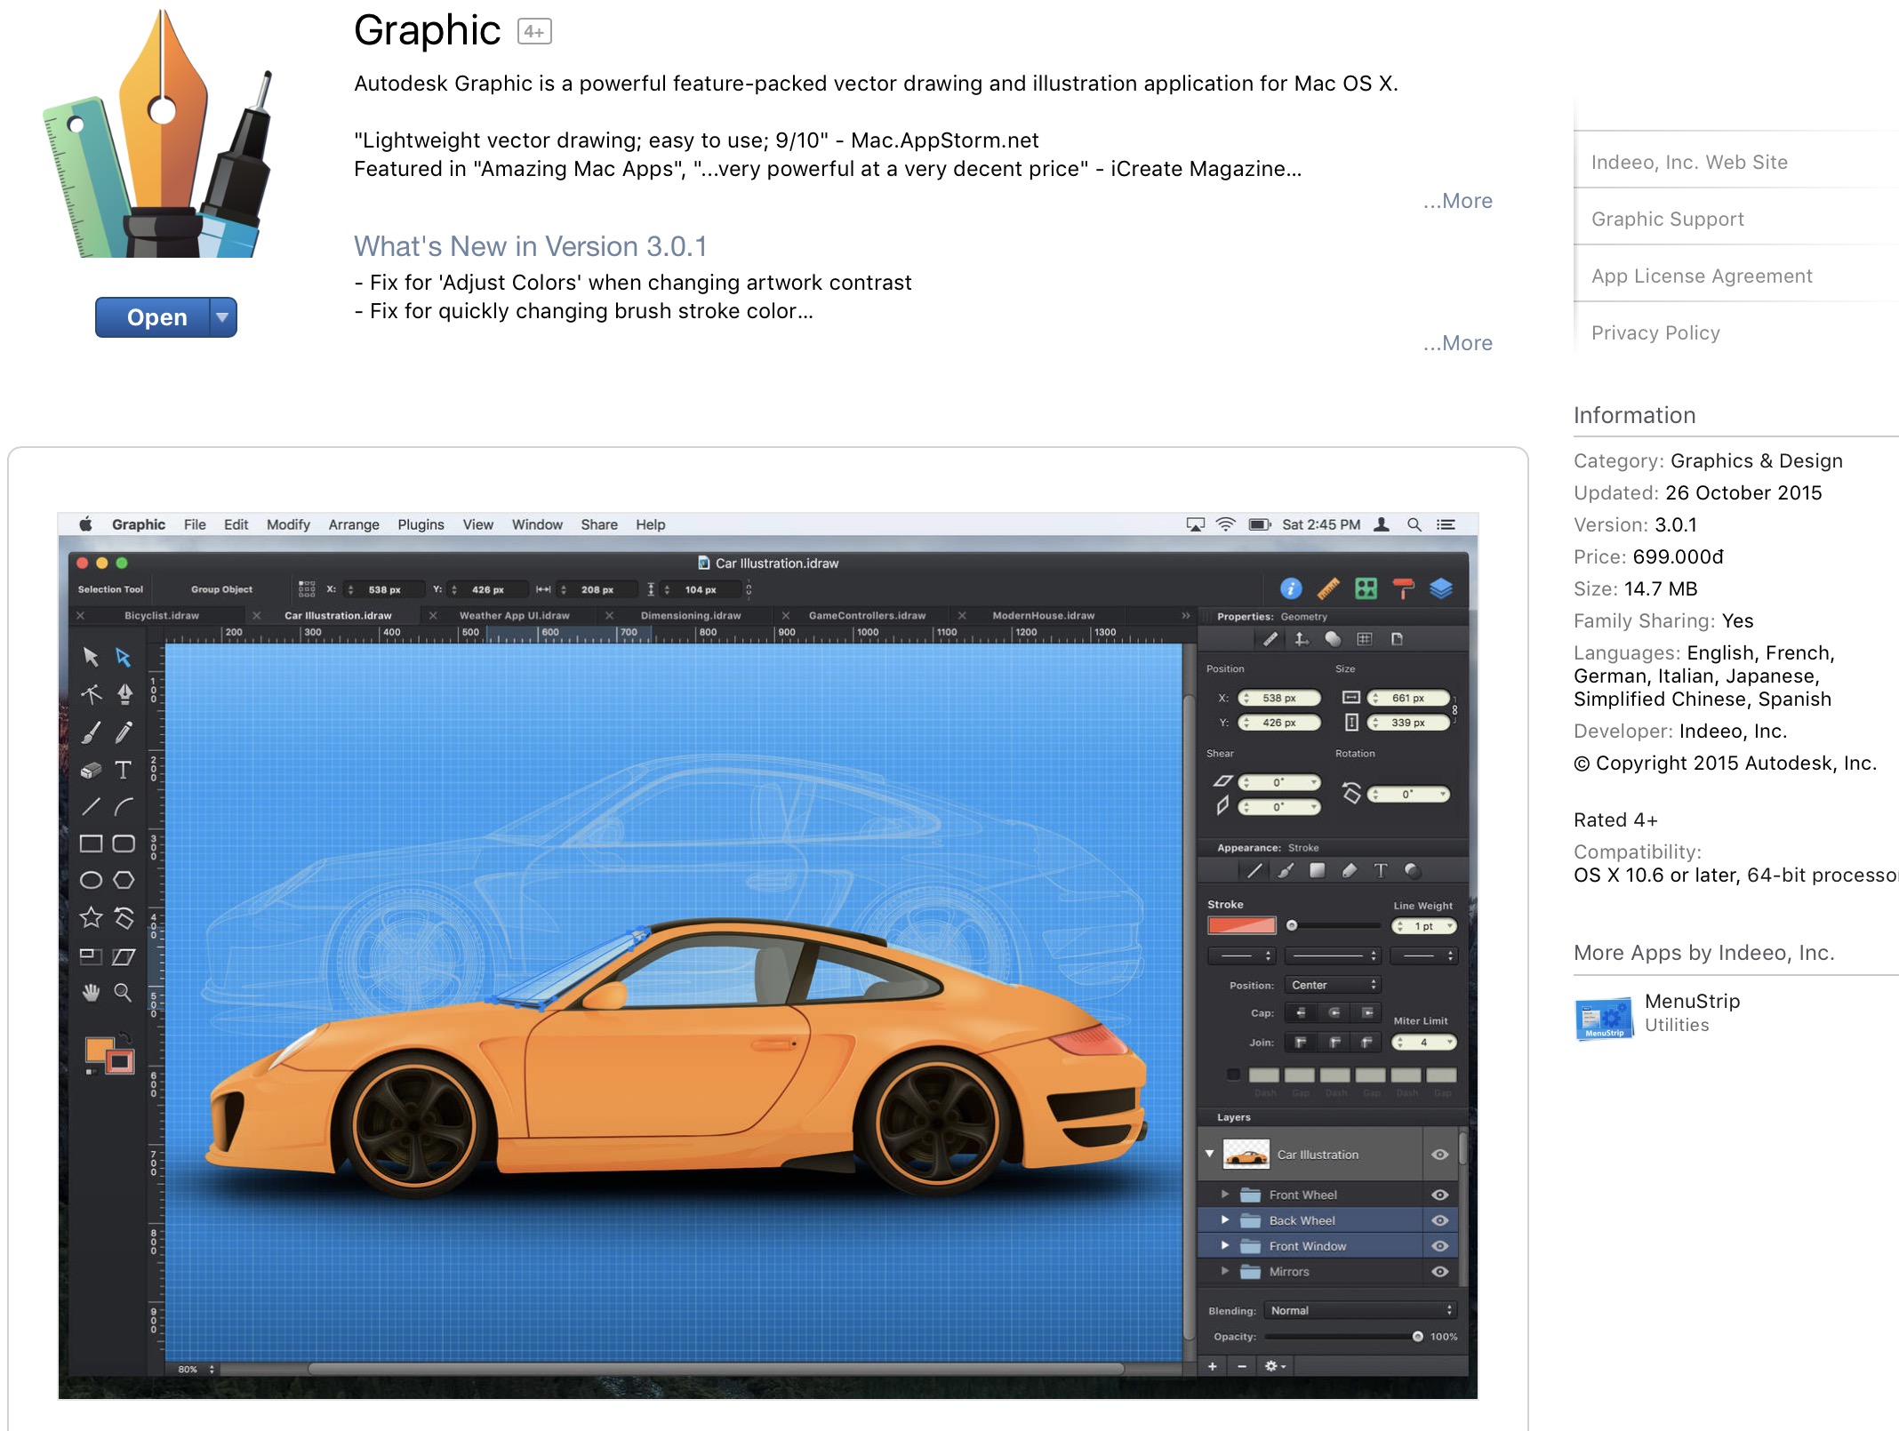The width and height of the screenshot is (1899, 1431).
Task: Select the first Cap style button
Action: tap(1301, 1012)
